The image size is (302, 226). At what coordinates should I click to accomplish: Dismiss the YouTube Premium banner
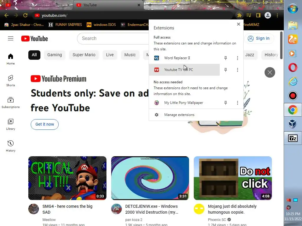[x=270, y=72]
